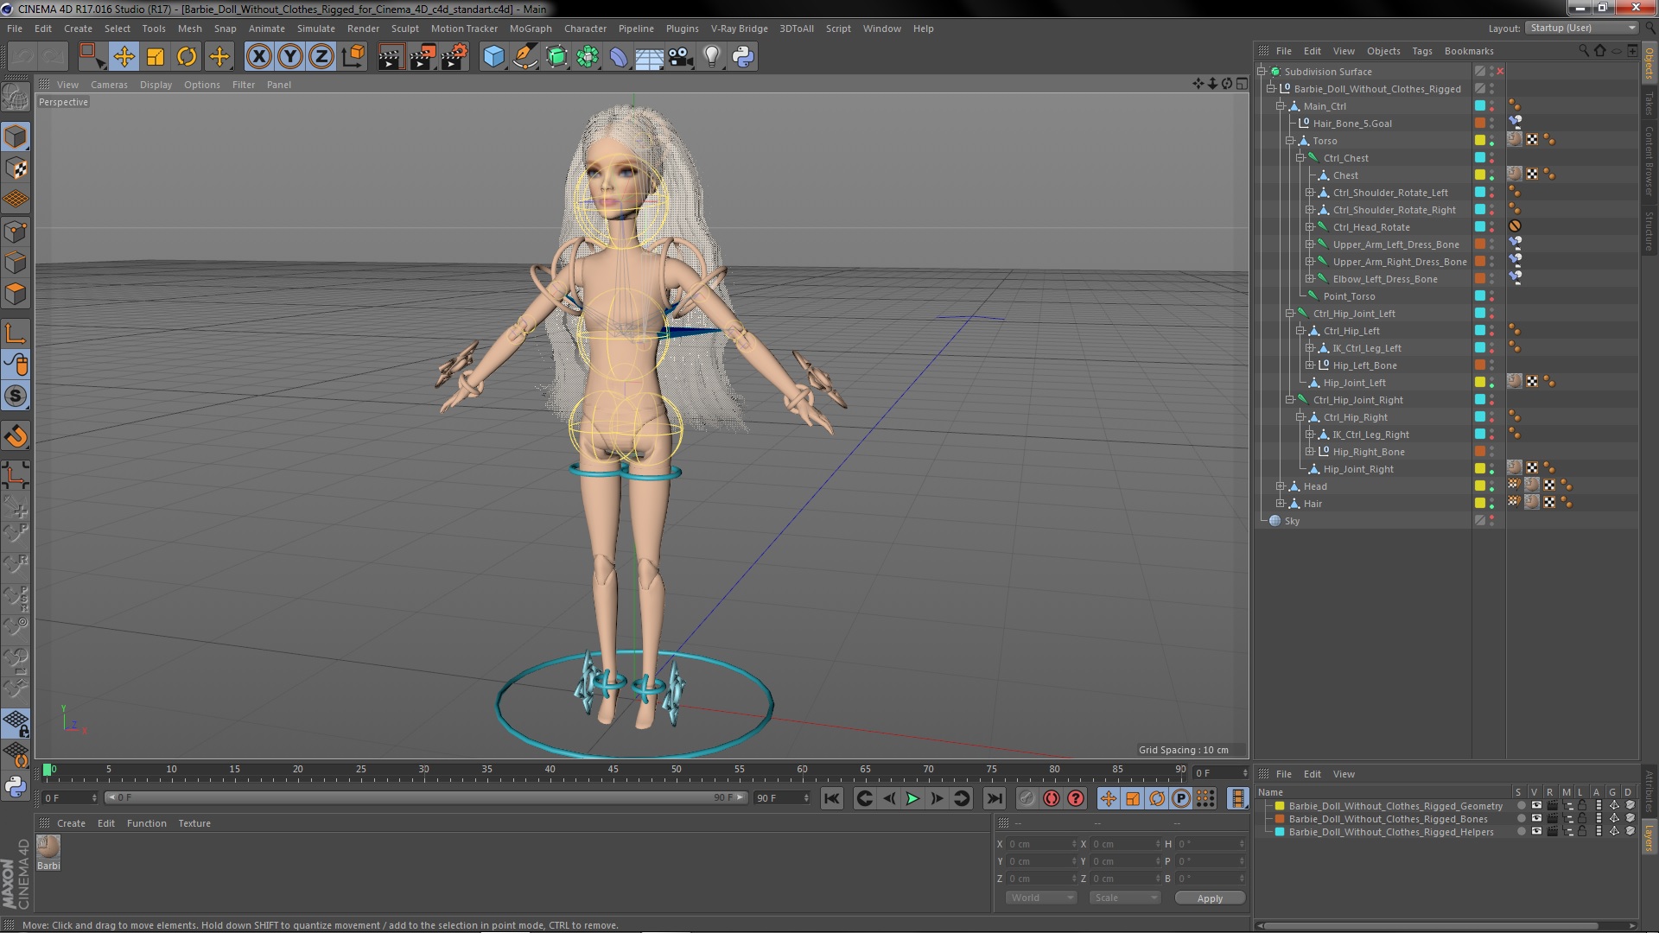
Task: Click the Array modeling objects icon
Action: click(588, 57)
